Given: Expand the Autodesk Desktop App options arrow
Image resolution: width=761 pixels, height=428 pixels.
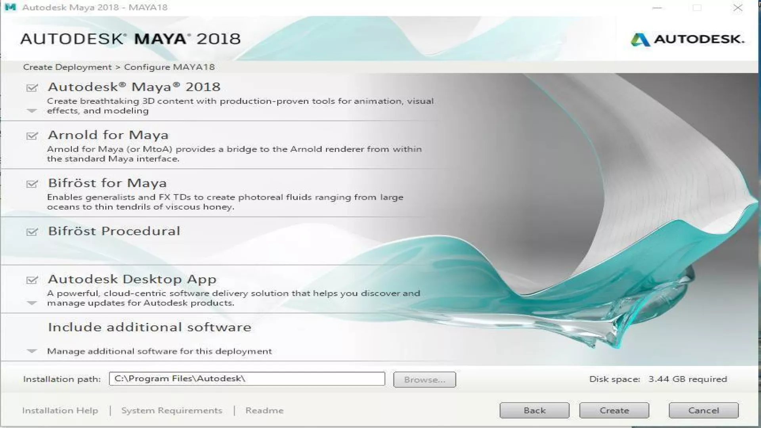Looking at the screenshot, I should pyautogui.click(x=32, y=303).
